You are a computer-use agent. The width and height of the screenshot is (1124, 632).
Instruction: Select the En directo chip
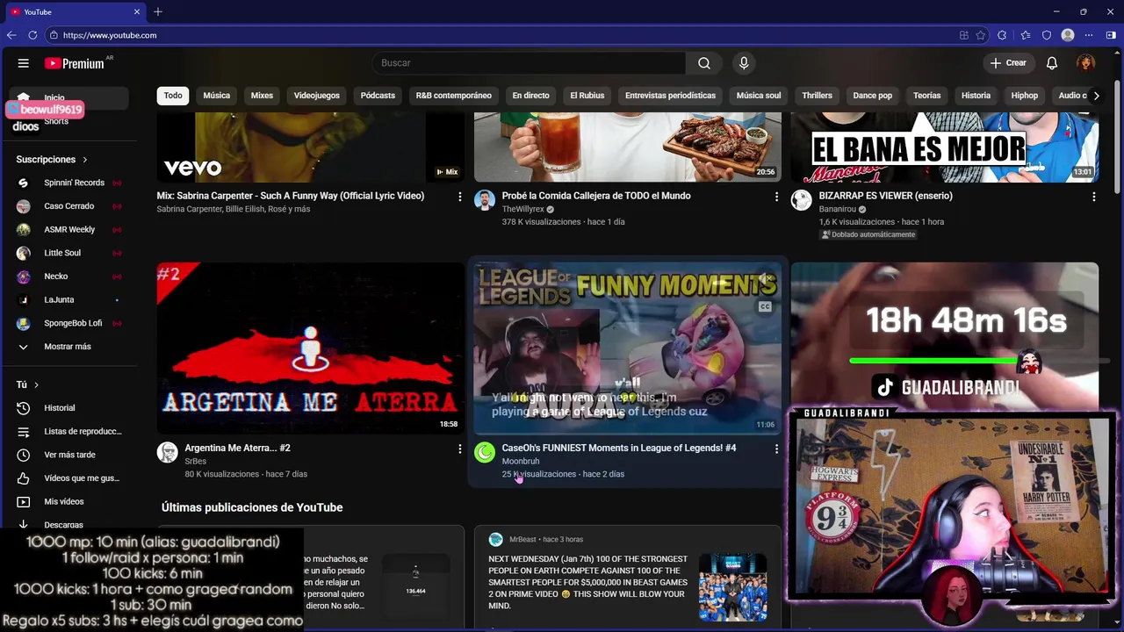tap(531, 96)
